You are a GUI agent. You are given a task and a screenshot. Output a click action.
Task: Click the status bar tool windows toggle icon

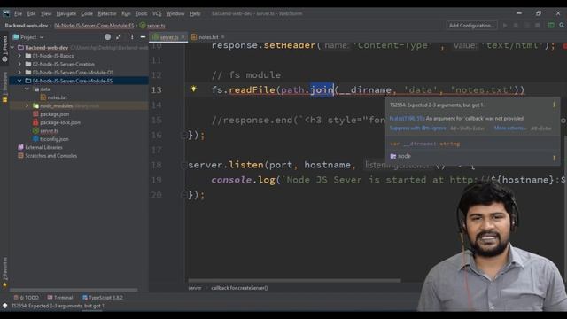click(4, 306)
